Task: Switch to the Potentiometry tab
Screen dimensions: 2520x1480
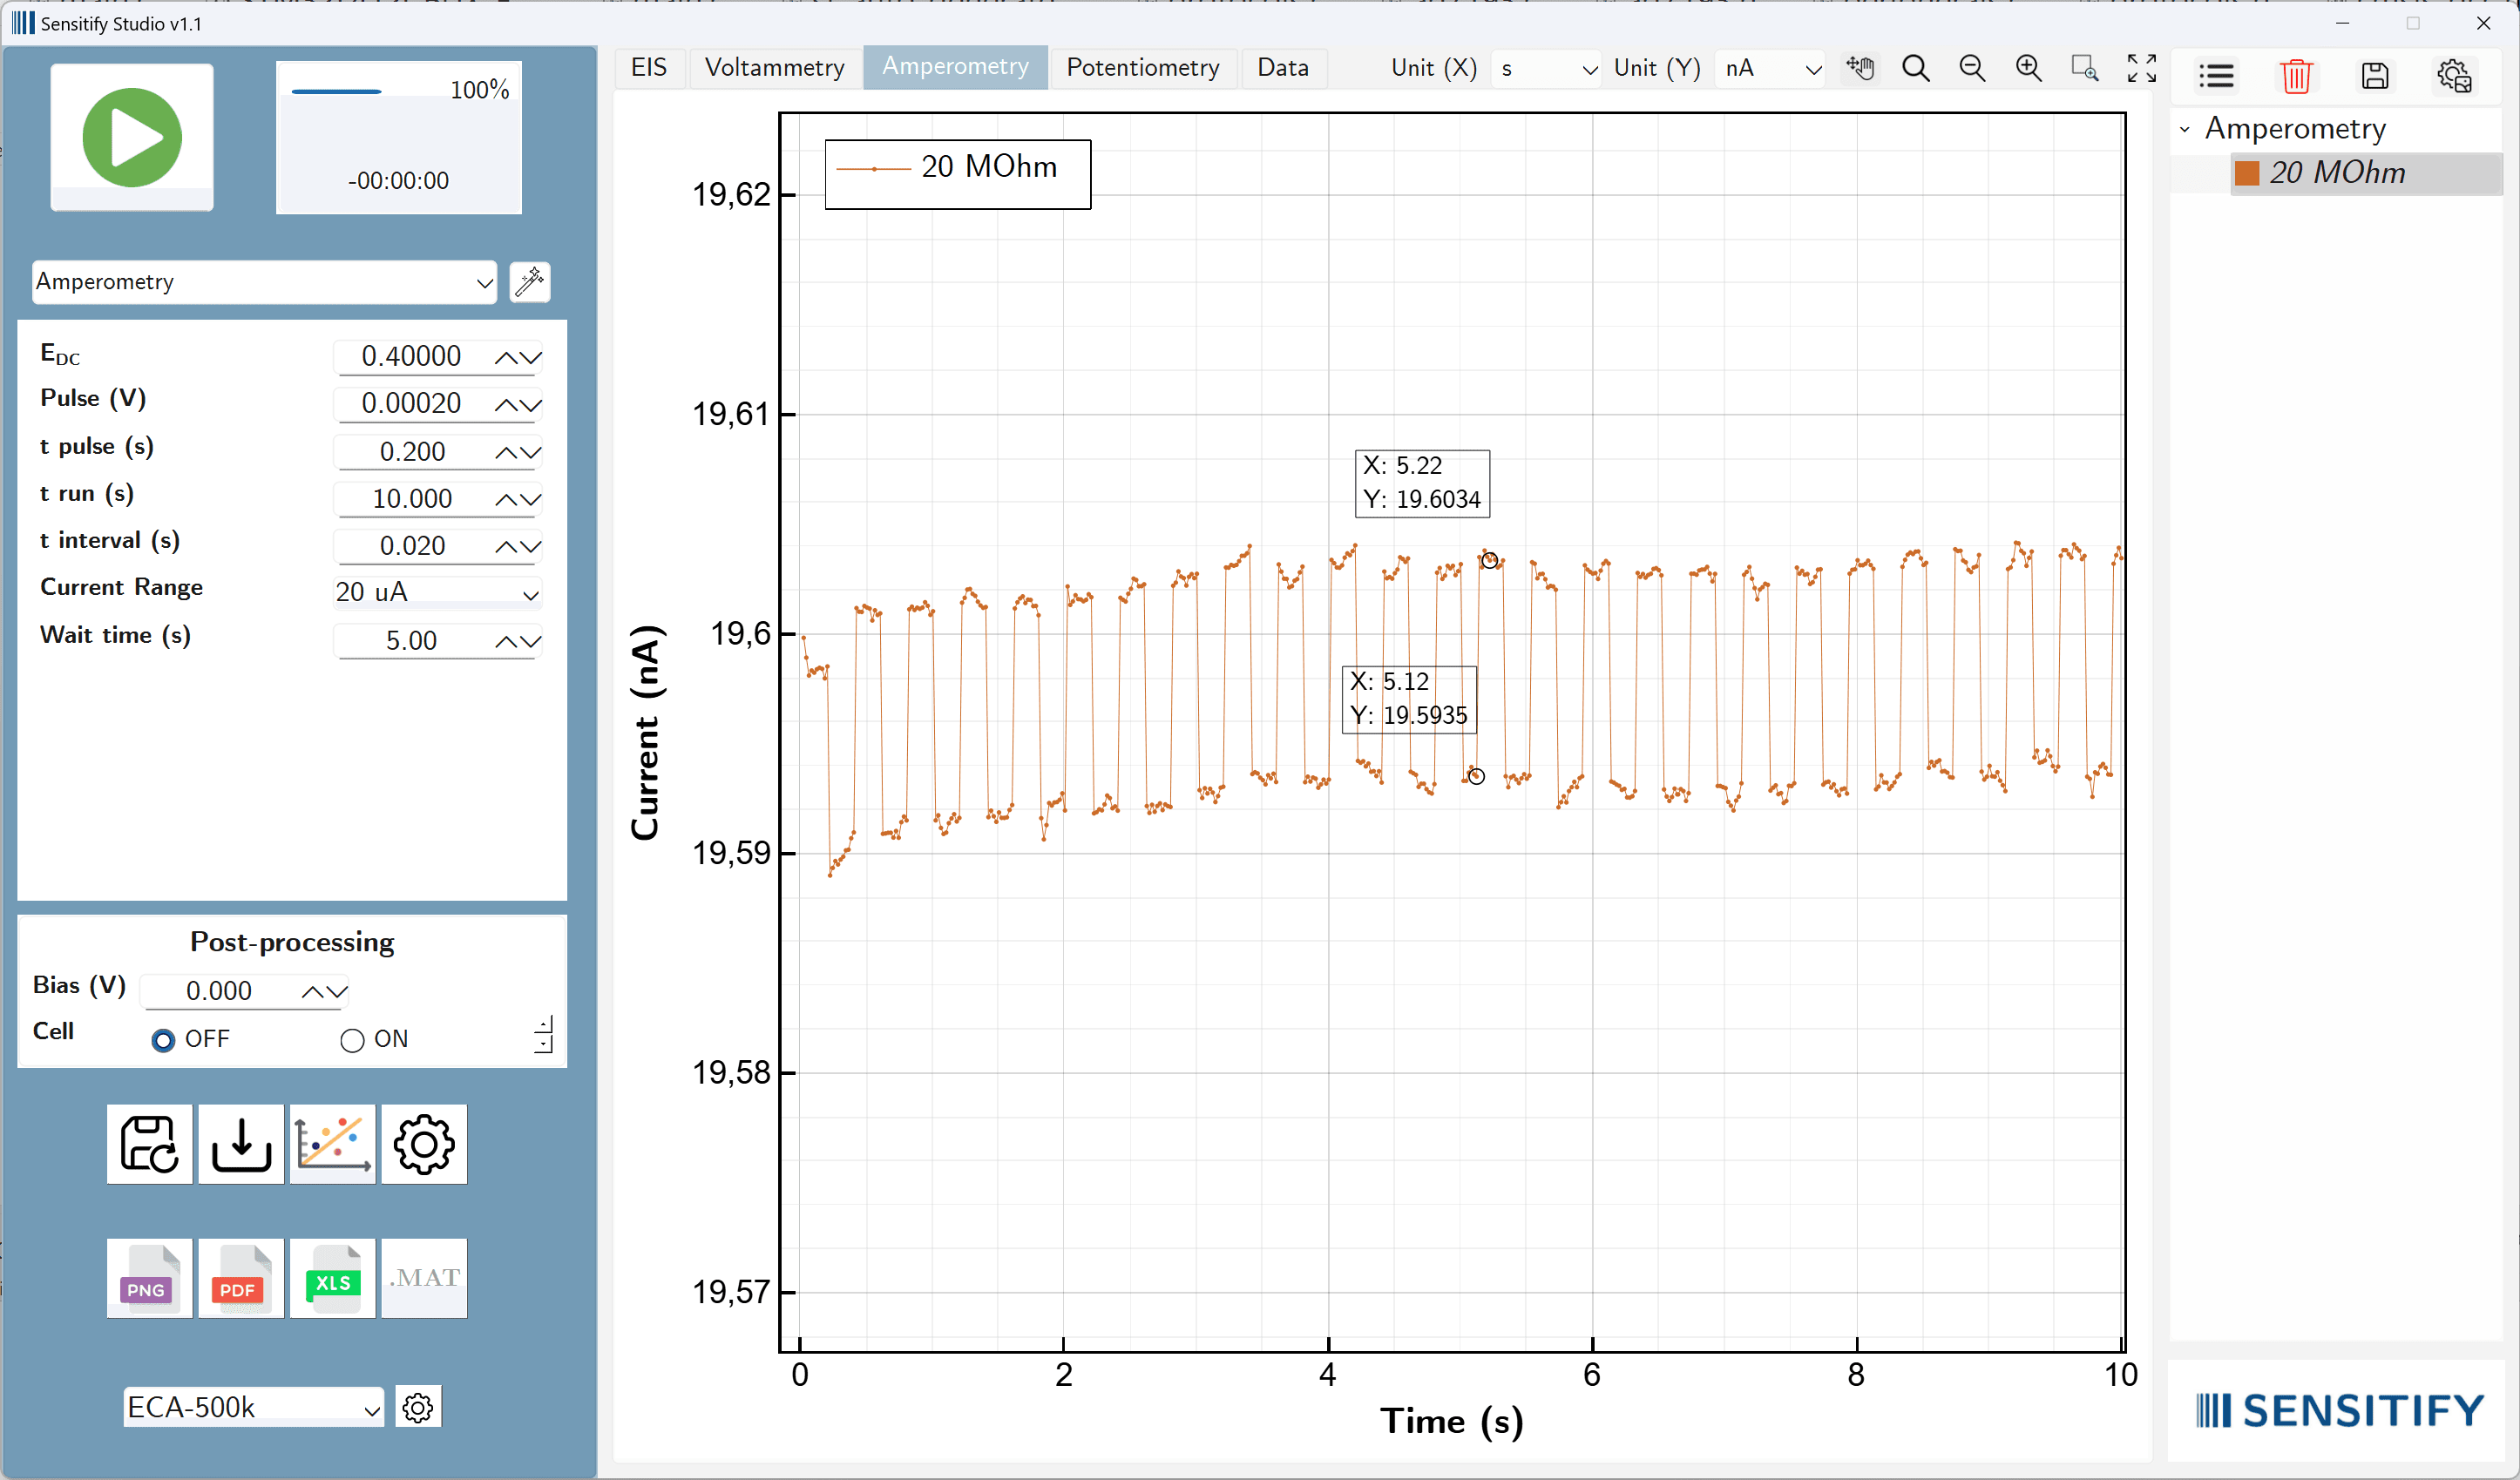Action: pyautogui.click(x=1142, y=67)
